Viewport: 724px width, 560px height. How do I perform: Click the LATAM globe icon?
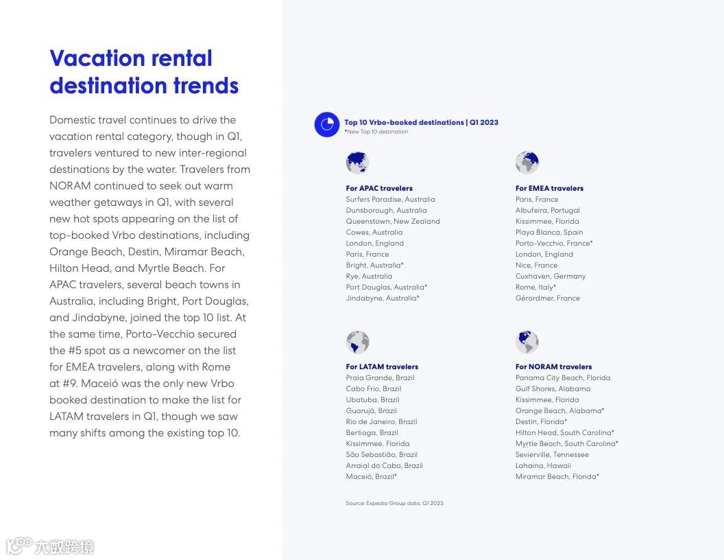[x=357, y=342]
